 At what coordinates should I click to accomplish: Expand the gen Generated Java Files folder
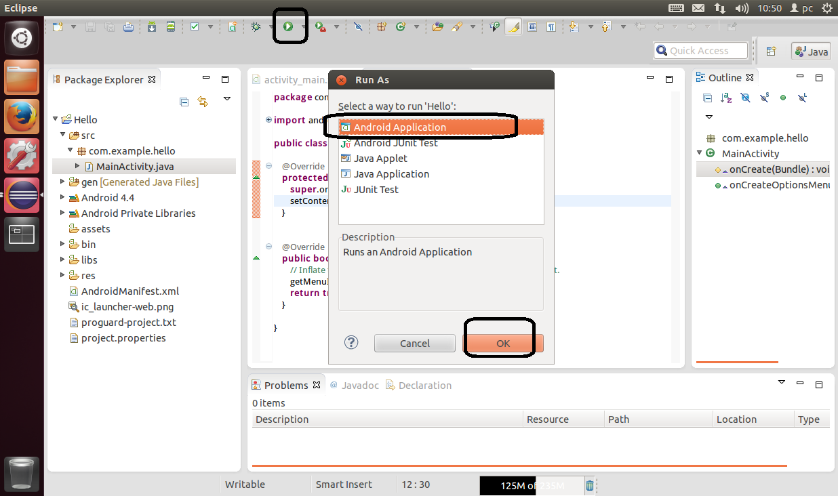pos(62,182)
